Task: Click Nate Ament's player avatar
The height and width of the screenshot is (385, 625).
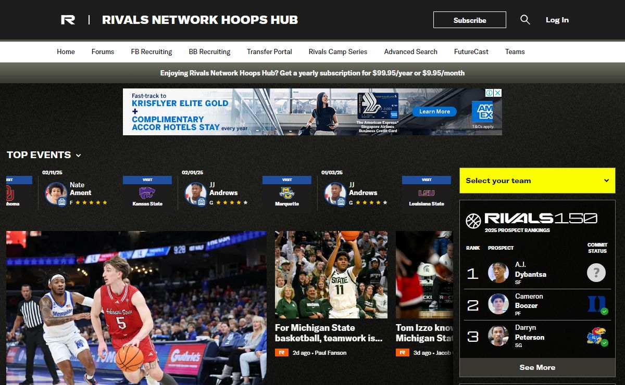Action: [x=56, y=194]
